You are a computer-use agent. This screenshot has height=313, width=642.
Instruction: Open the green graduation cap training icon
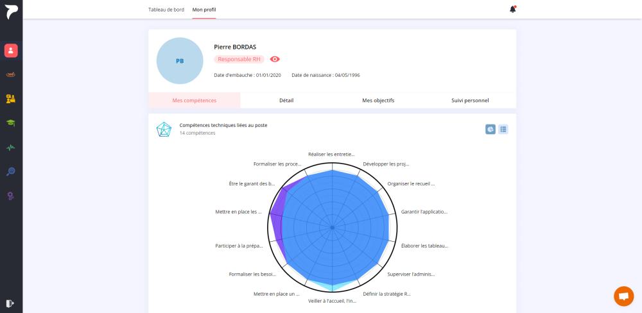point(11,123)
